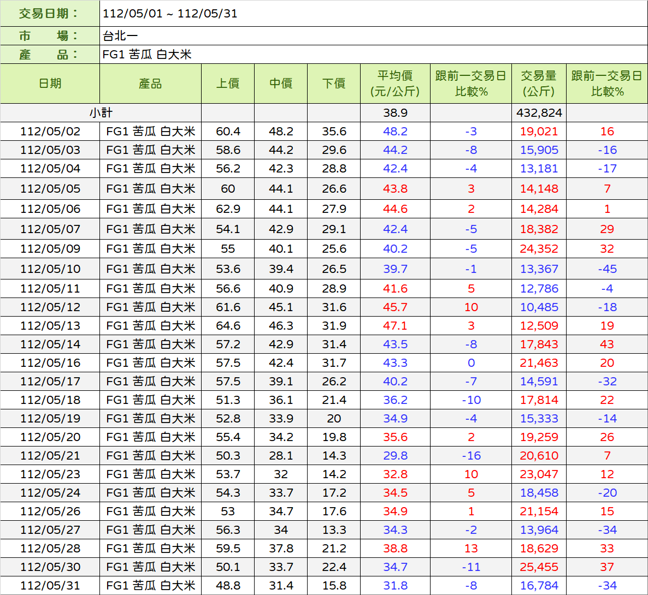Viewport: 648px width, 595px height.
Task: Click the 小計 subtotal row label
Action: (101, 113)
